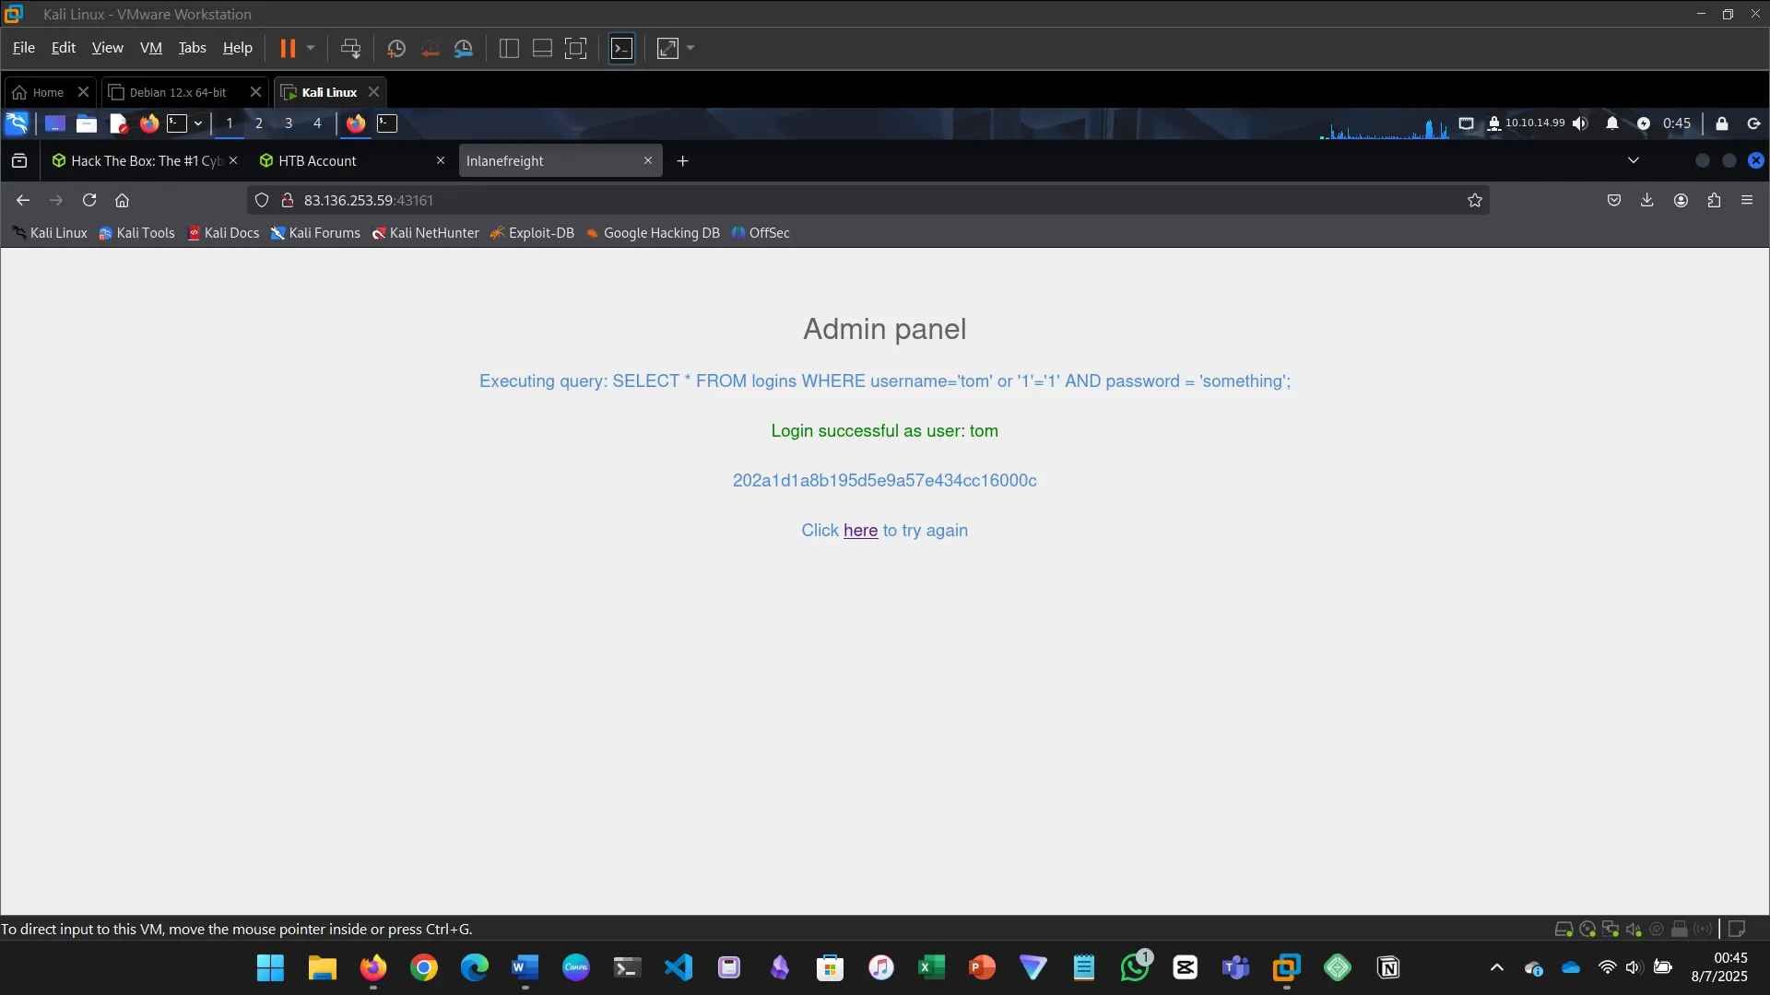Take VM snapshot clock icon

click(x=395, y=48)
